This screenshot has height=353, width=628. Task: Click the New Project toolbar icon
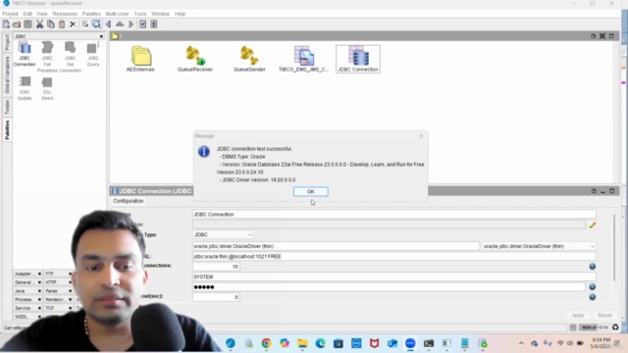(6, 25)
